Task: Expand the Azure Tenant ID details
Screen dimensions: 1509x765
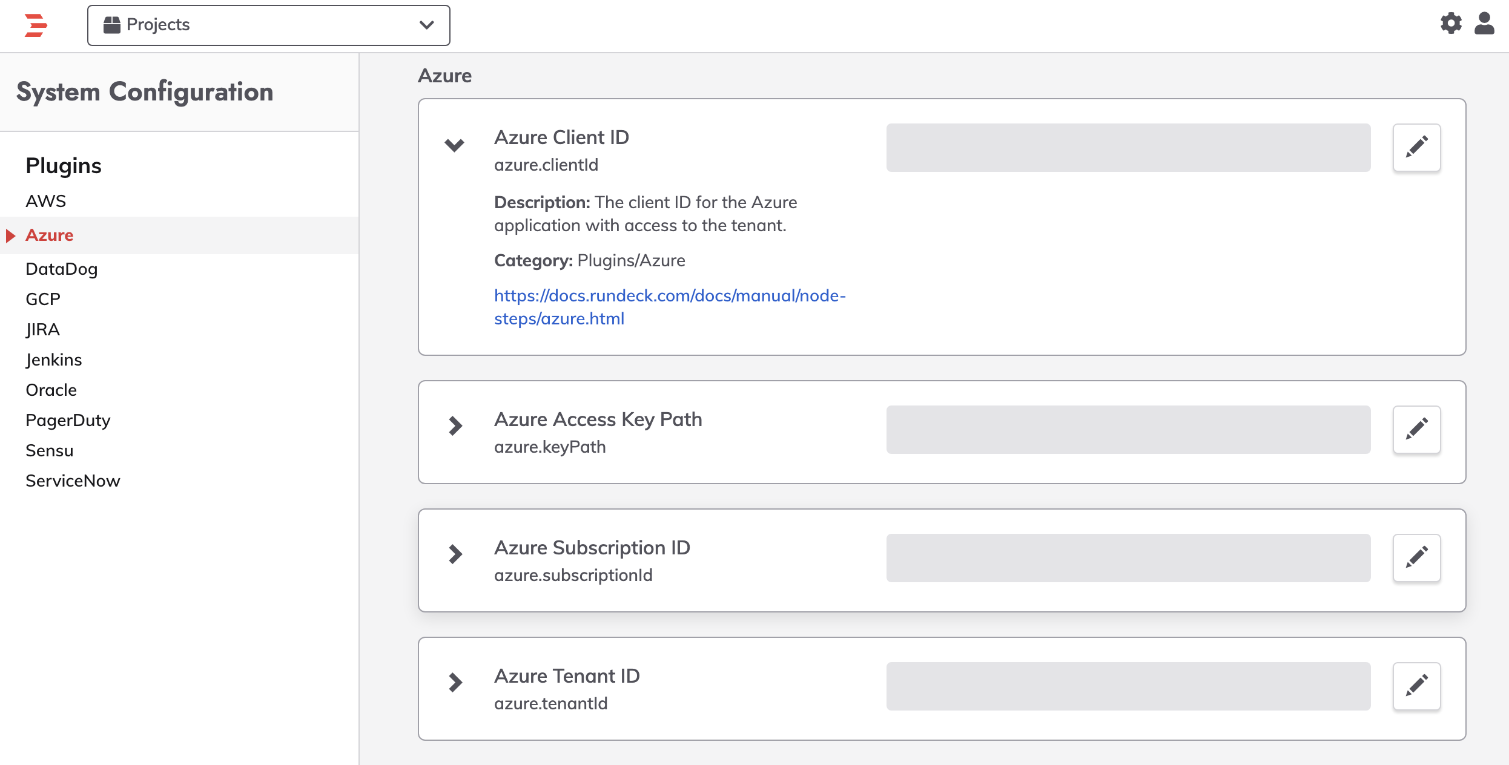Action: [x=455, y=682]
